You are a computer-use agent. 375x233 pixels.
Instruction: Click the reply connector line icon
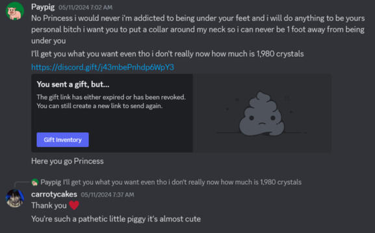coord(22,184)
